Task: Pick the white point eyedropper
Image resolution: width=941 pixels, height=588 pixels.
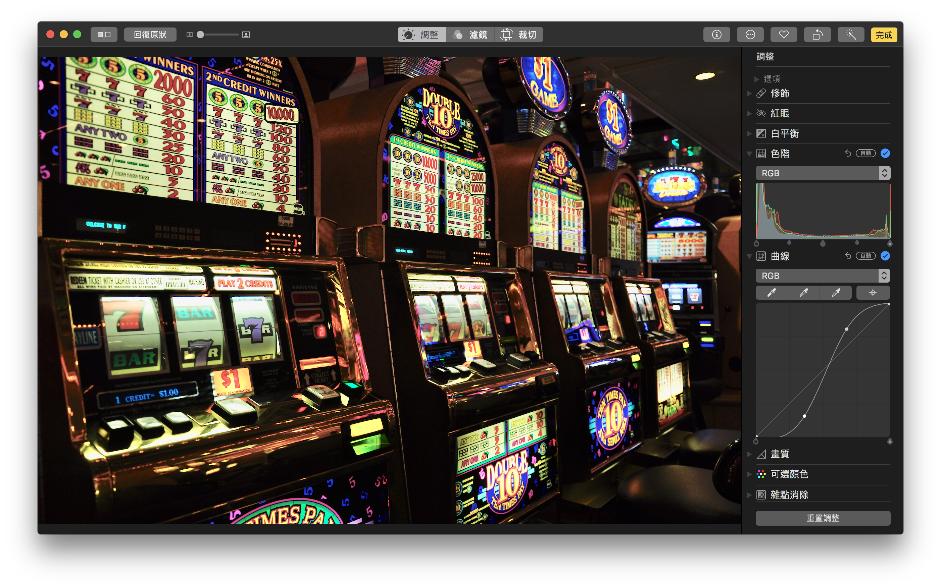Action: (836, 293)
